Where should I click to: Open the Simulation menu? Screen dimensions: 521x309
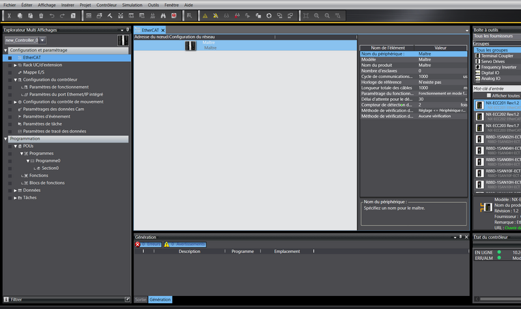point(133,4)
